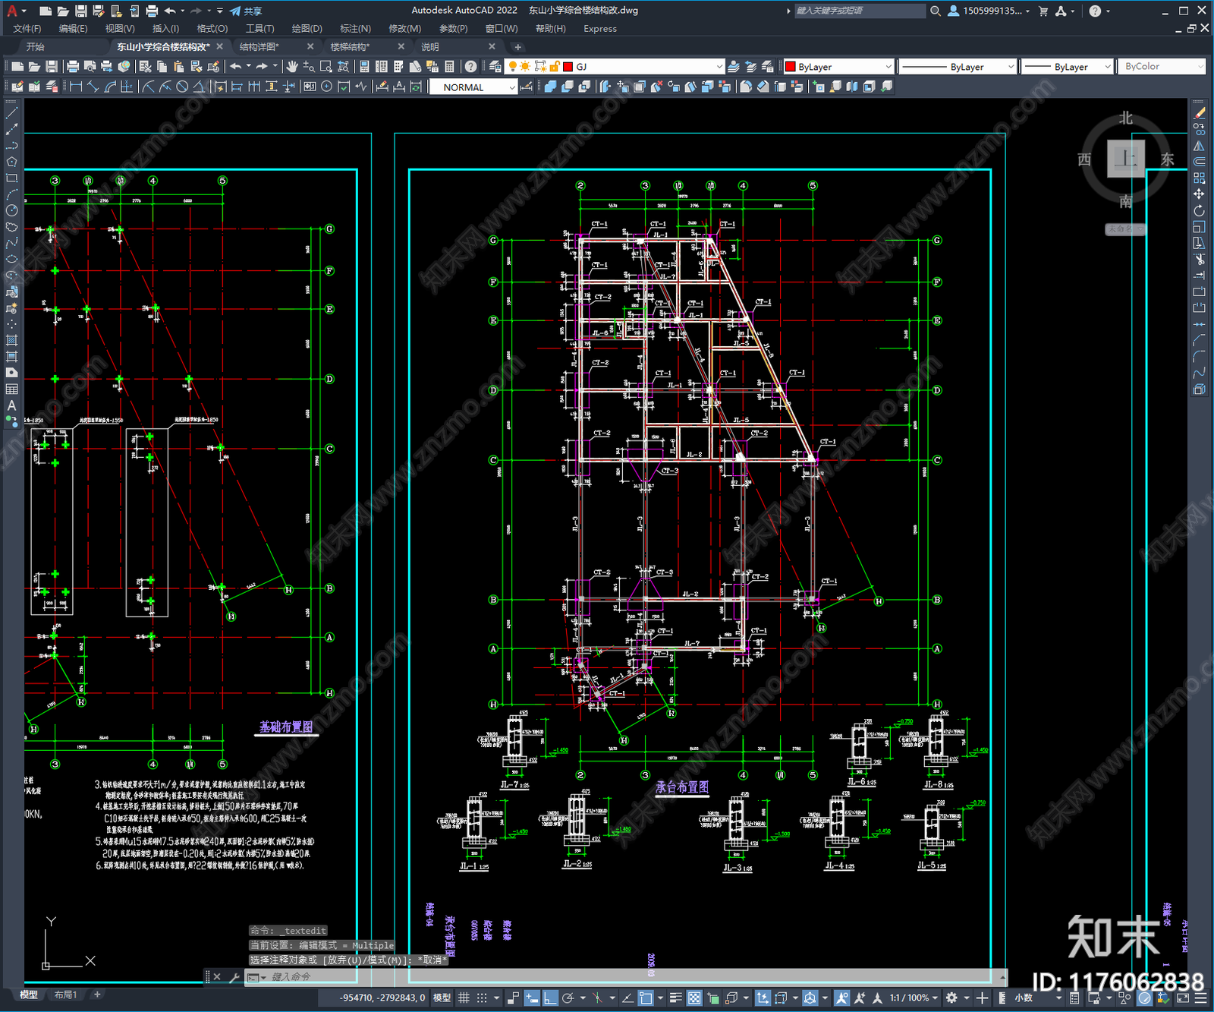Click the Center Mark dimension icon
The image size is (1214, 1012).
(326, 87)
